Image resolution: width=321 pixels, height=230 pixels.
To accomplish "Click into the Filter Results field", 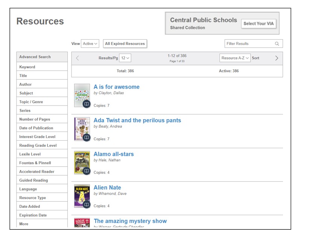I will click(x=253, y=43).
